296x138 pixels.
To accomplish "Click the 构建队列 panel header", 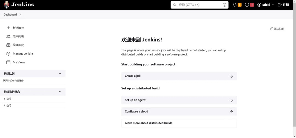I will pyautogui.click(x=33, y=74).
